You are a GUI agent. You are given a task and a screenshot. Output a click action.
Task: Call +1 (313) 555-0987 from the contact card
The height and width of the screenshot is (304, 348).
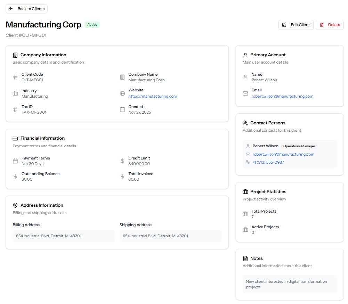pyautogui.click(x=268, y=162)
